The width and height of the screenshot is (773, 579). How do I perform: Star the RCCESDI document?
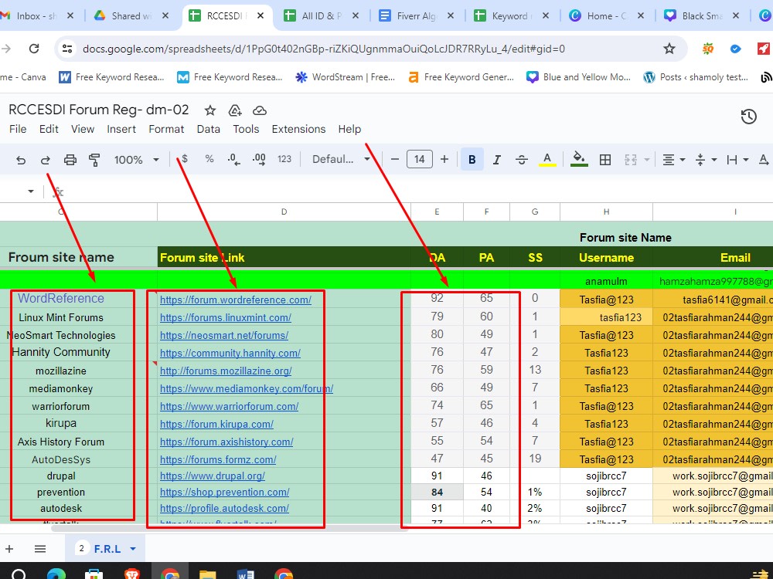(210, 110)
